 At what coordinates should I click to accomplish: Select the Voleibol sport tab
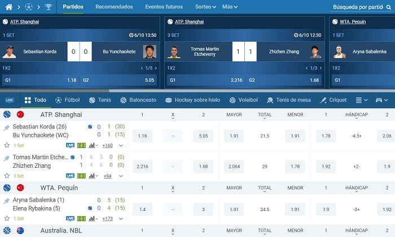coord(244,100)
